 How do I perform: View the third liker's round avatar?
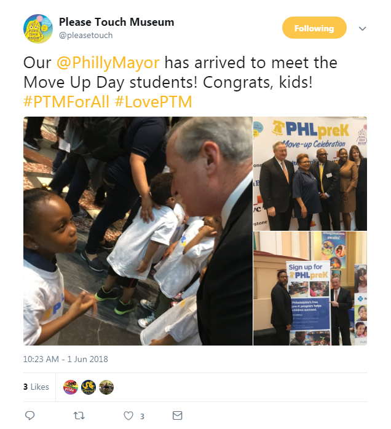pyautogui.click(x=106, y=387)
